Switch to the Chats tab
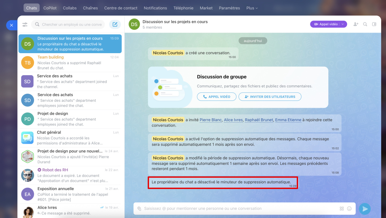The width and height of the screenshot is (386, 218). pos(32,8)
